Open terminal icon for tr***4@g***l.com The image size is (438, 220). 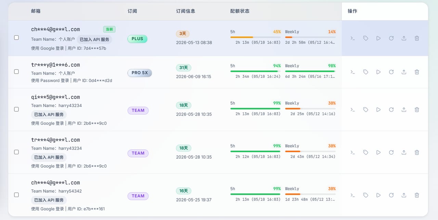(353, 152)
